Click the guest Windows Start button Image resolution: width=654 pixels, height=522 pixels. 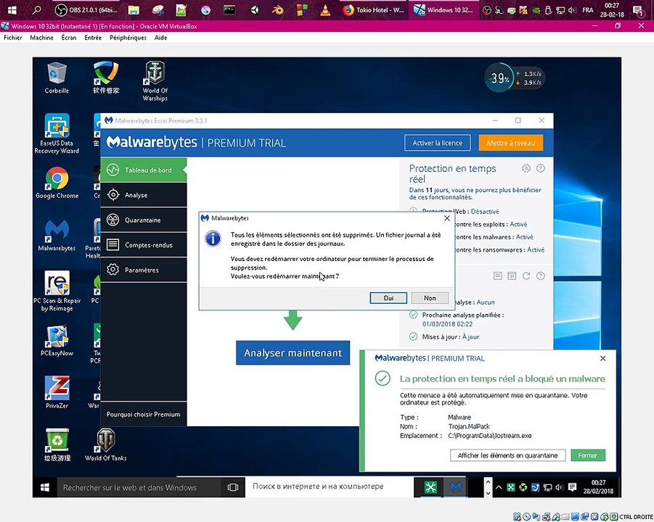(45, 487)
